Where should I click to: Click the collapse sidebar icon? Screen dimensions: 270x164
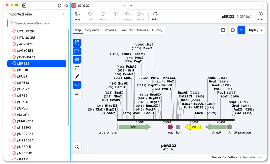(24, 6)
